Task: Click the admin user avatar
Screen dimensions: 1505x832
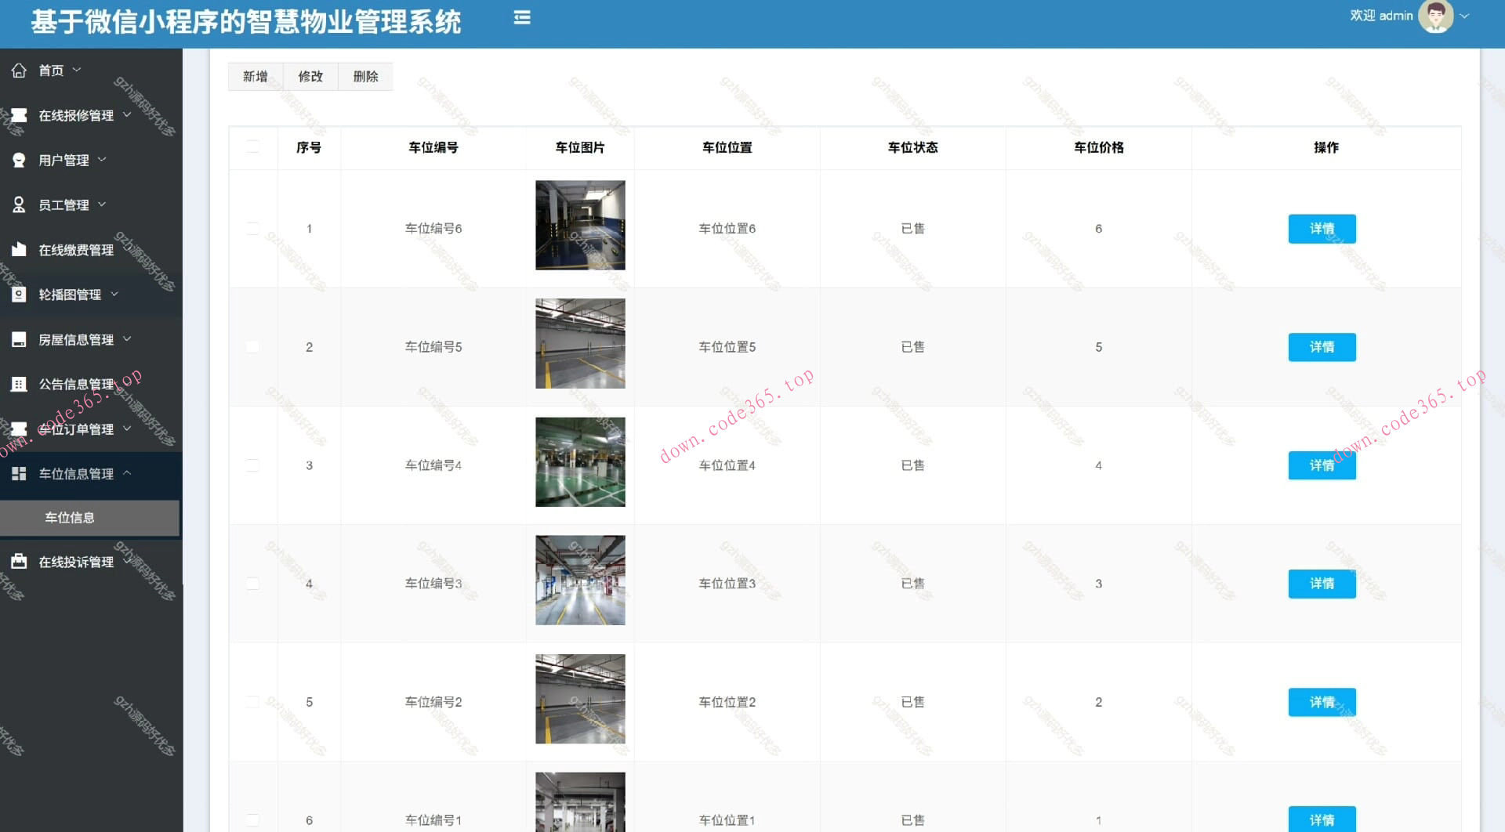Action: 1435,16
